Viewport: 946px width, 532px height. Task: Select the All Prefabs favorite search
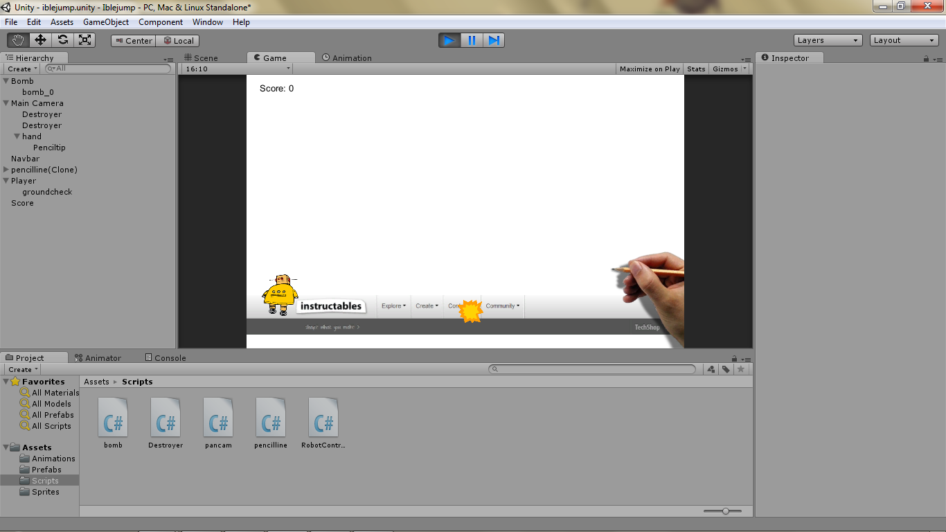point(47,415)
